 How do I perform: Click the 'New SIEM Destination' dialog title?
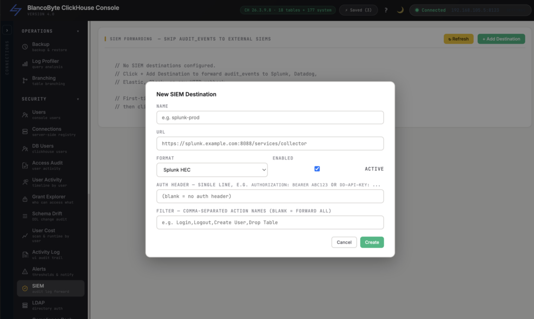[186, 94]
